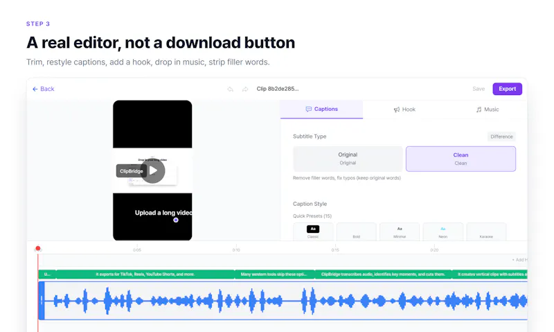Switch to the Captions tab

click(321, 110)
